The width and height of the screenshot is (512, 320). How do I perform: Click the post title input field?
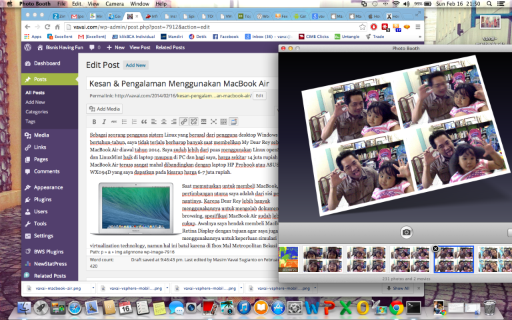pos(180,83)
